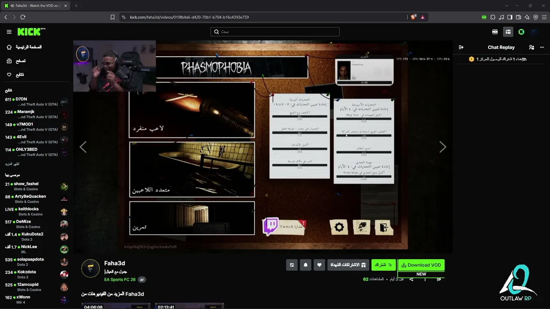Open the 12amcupid channel
The width and height of the screenshot is (550, 309).
(x=37, y=287)
